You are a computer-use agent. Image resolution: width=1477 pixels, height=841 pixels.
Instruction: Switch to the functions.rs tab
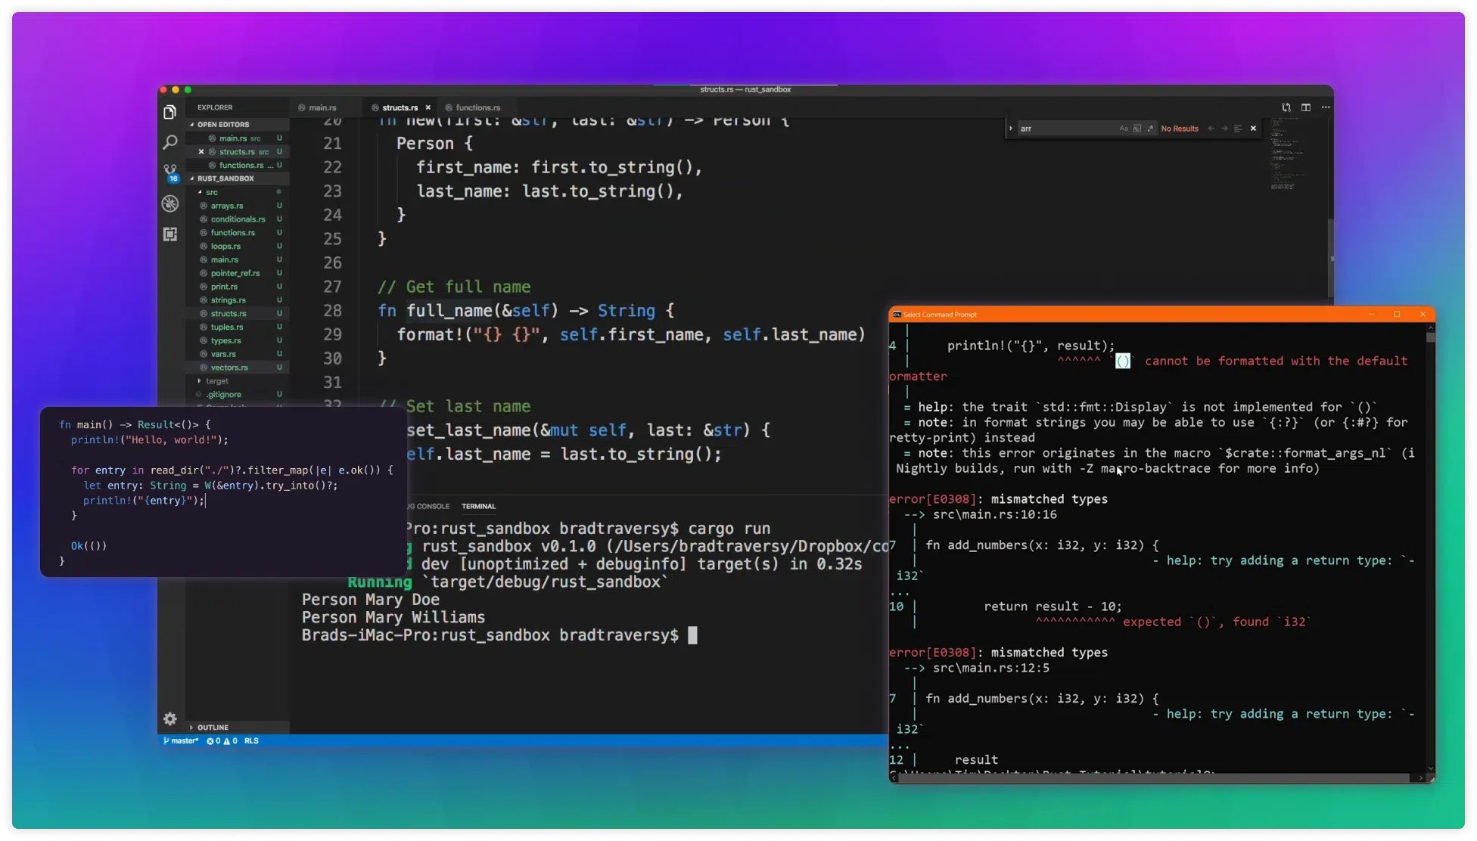pos(477,107)
